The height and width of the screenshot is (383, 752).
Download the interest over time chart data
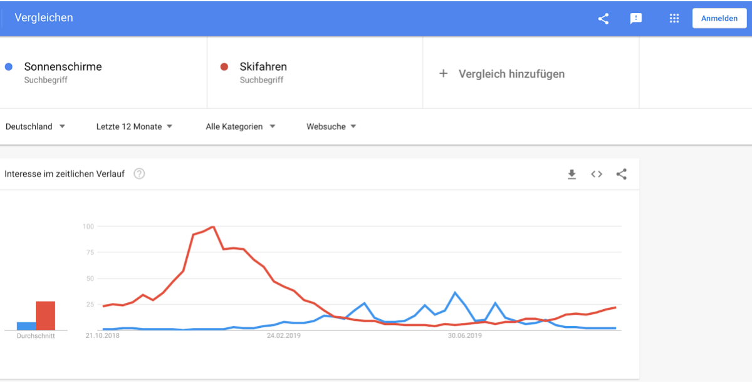pos(572,174)
